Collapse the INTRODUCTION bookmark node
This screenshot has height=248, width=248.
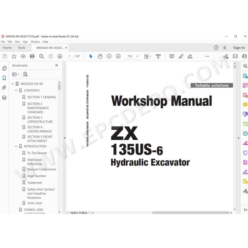coord(16,146)
